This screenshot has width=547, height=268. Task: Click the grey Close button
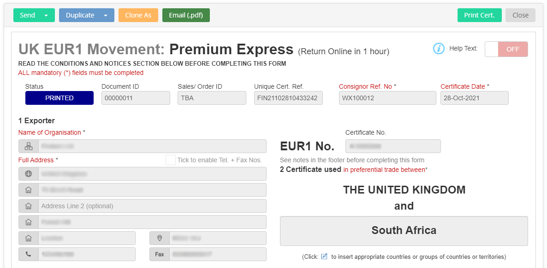tap(521, 15)
